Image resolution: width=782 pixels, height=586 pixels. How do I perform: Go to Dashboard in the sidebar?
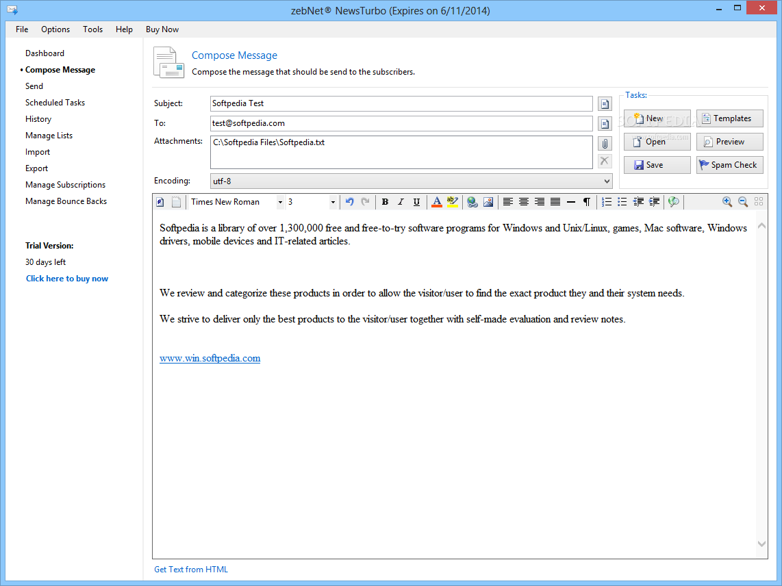click(x=45, y=53)
